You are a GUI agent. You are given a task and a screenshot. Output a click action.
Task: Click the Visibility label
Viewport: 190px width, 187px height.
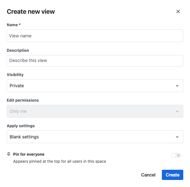point(15,75)
